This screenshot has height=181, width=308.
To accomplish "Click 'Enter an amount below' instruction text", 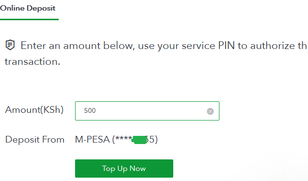I will click(x=77, y=46).
